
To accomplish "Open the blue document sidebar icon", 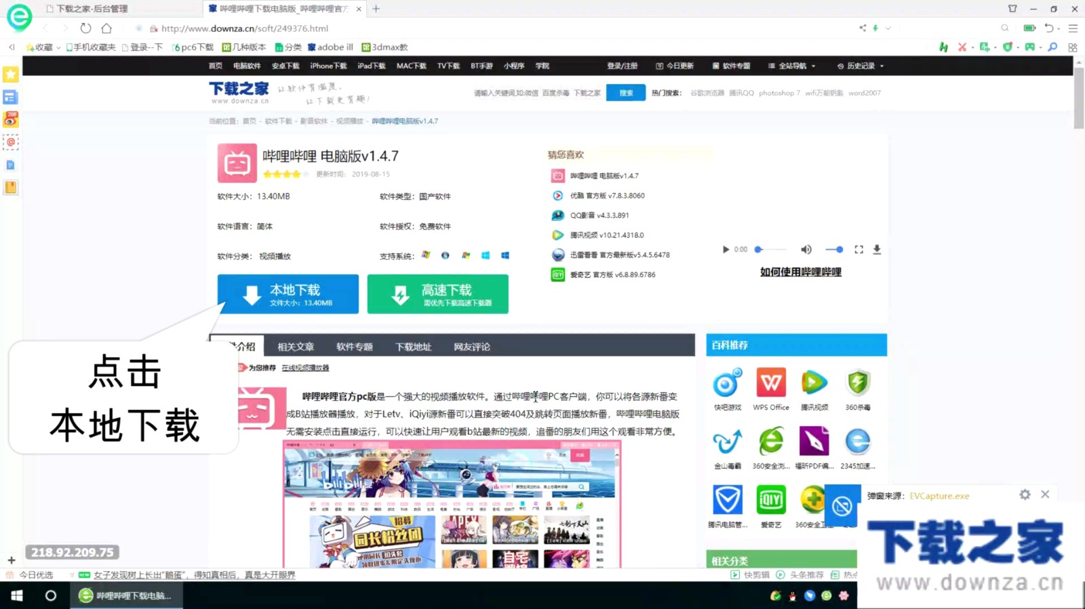I will click(x=11, y=165).
